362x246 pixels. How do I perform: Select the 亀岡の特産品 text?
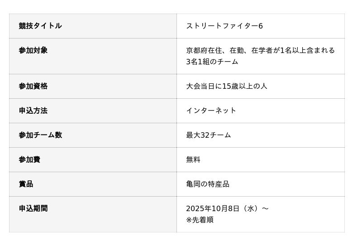[x=208, y=184]
